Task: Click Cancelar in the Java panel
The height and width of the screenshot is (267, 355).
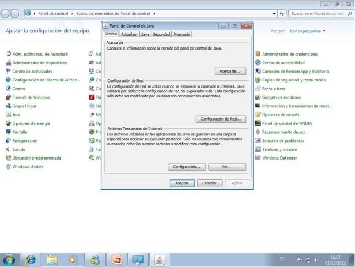Action: coord(210,183)
